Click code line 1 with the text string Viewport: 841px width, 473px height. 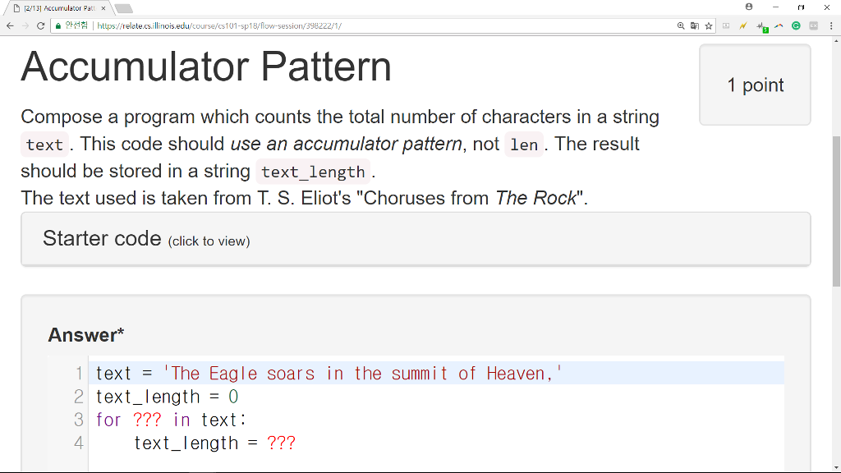coord(436,373)
